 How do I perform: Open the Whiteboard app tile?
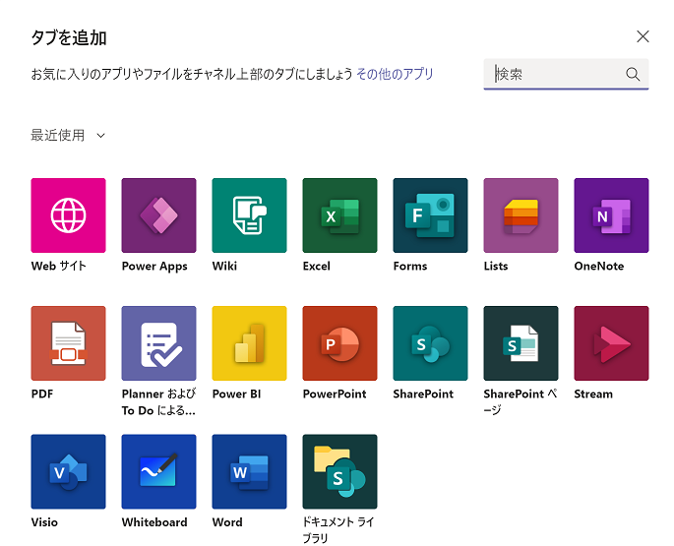[x=158, y=471]
